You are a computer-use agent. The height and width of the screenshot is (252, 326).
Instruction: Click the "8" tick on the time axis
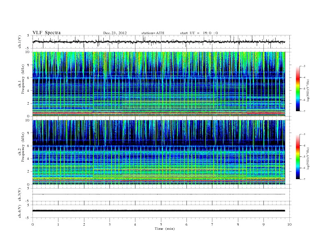(x=238, y=224)
